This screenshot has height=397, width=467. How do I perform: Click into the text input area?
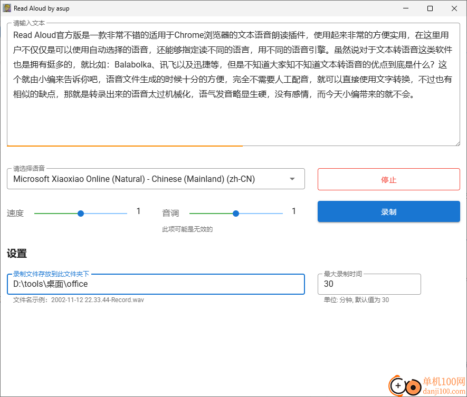coord(233,84)
